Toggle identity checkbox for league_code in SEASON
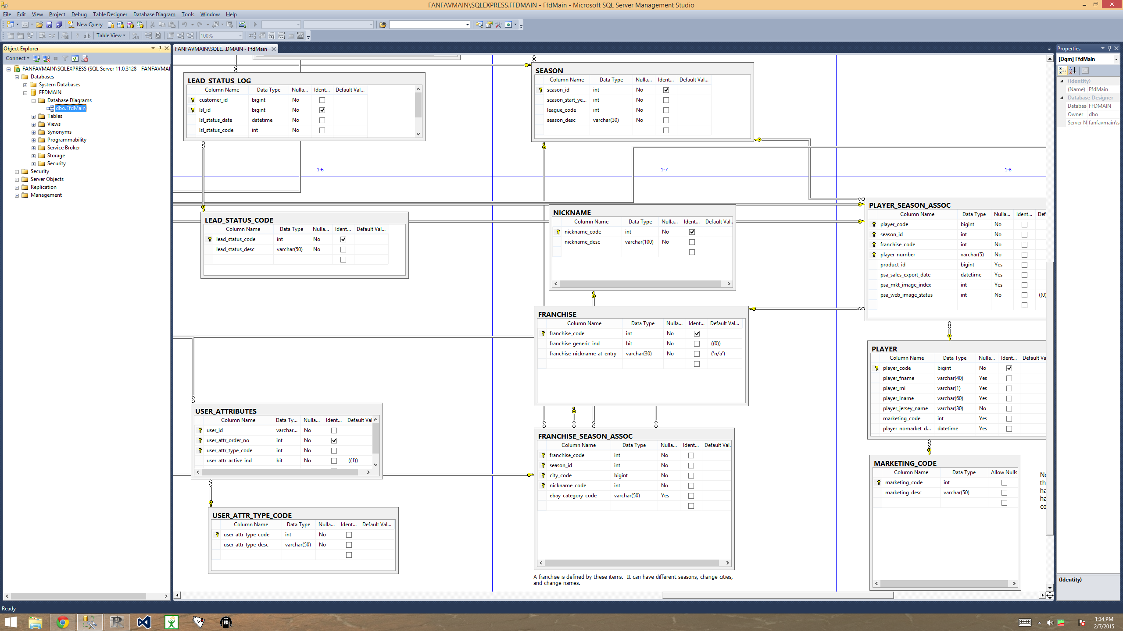Viewport: 1123px width, 631px height. click(x=666, y=110)
